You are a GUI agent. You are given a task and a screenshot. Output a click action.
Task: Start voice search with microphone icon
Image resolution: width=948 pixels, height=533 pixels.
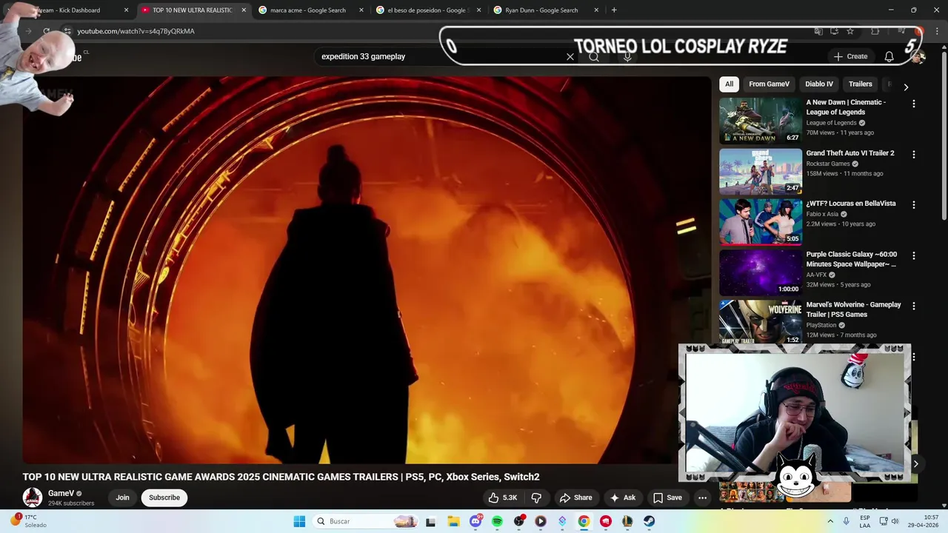coord(627,56)
